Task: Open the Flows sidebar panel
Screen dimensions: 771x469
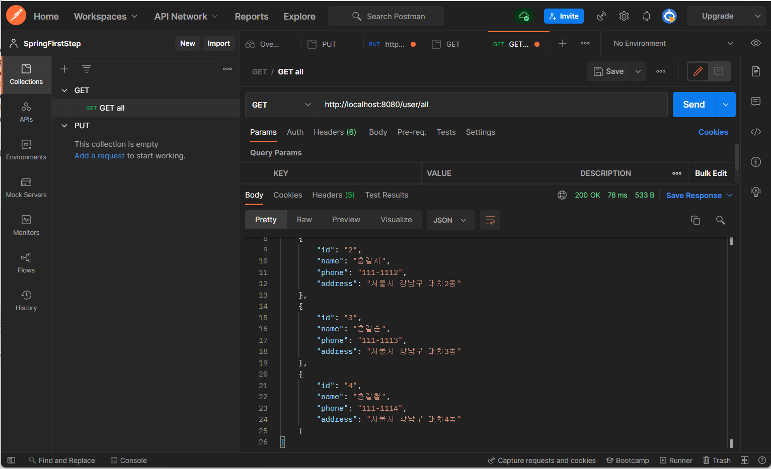Action: coord(26,263)
